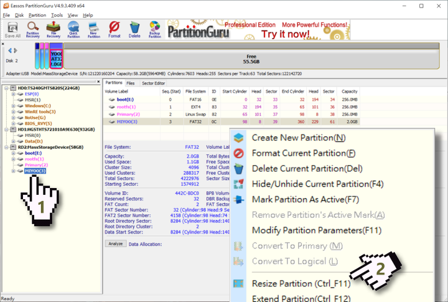Viewport: 448px width, 302px height.
Task: Expand the Data(D:) tree node
Action: click(x=14, y=141)
